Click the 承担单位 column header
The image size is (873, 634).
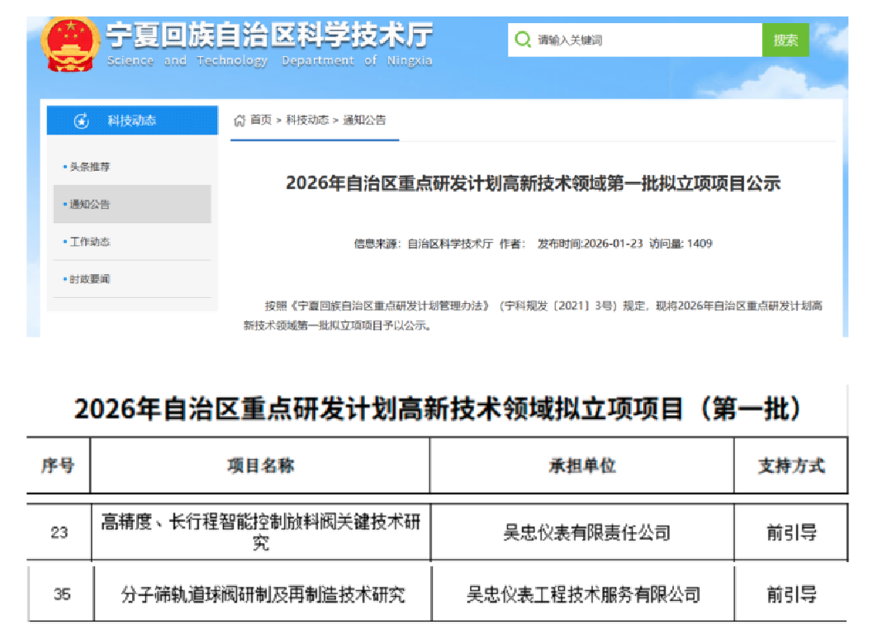(581, 466)
